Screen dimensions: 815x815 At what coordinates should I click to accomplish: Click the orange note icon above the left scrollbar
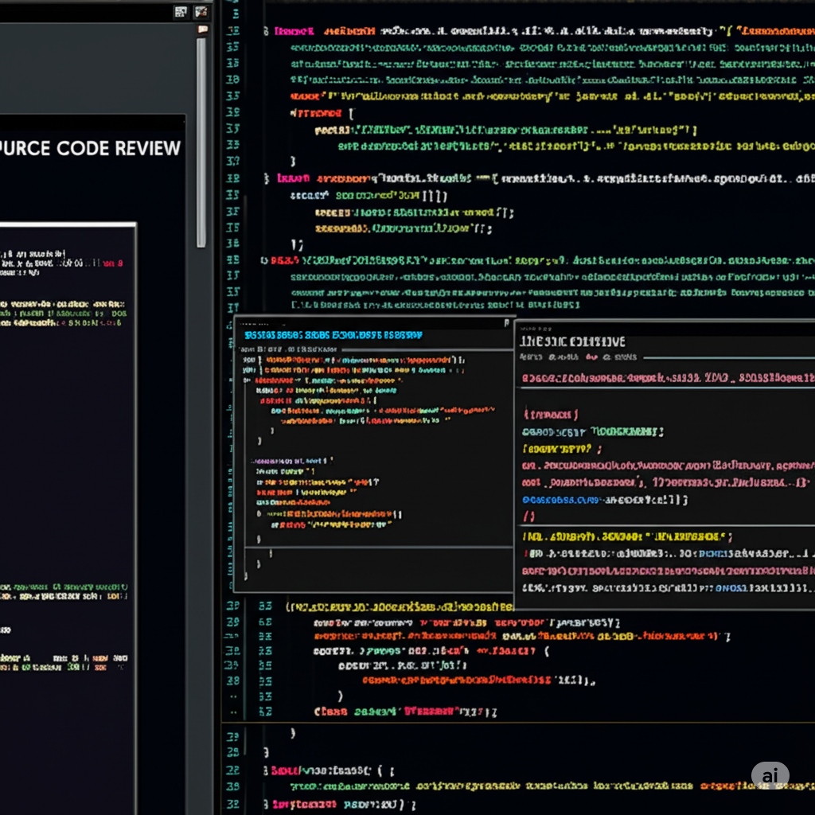[203, 29]
